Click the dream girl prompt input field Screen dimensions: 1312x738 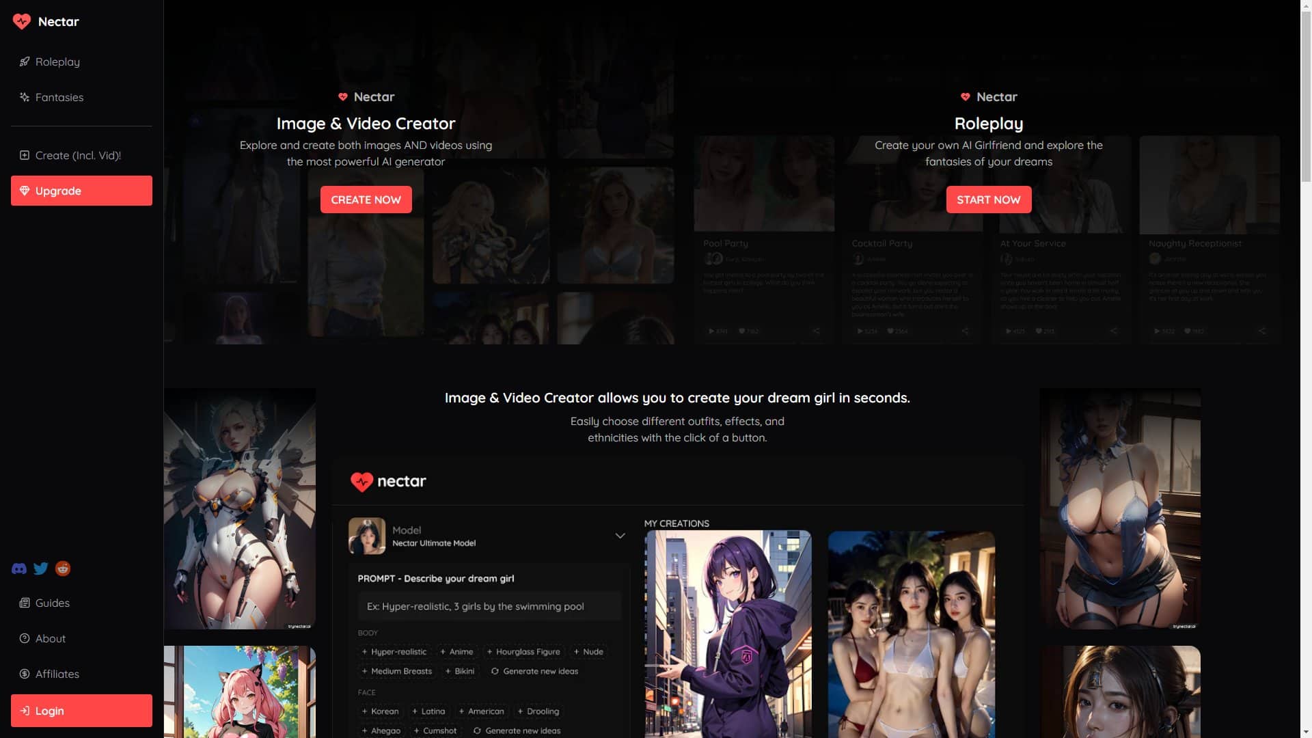[x=489, y=606]
